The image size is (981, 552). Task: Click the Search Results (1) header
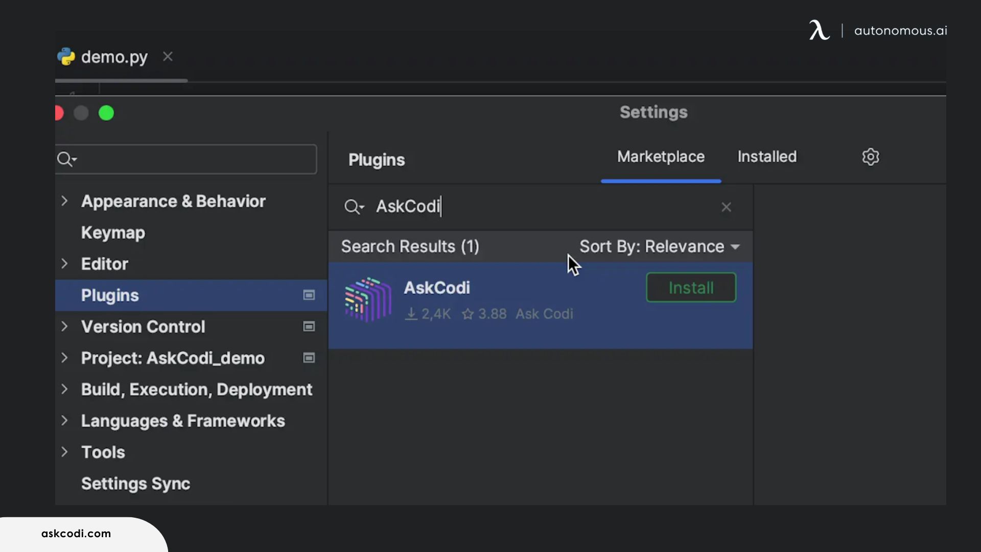(410, 247)
